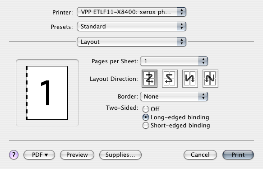This screenshot has width=263, height=169.
Task: Click the page layout preview thumbnail
Action: [x=47, y=93]
